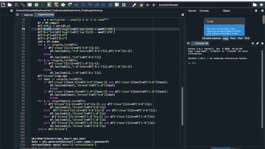The height and width of the screenshot is (149, 265).
Task: Open the Help pane options menu
Action: pos(262,11)
